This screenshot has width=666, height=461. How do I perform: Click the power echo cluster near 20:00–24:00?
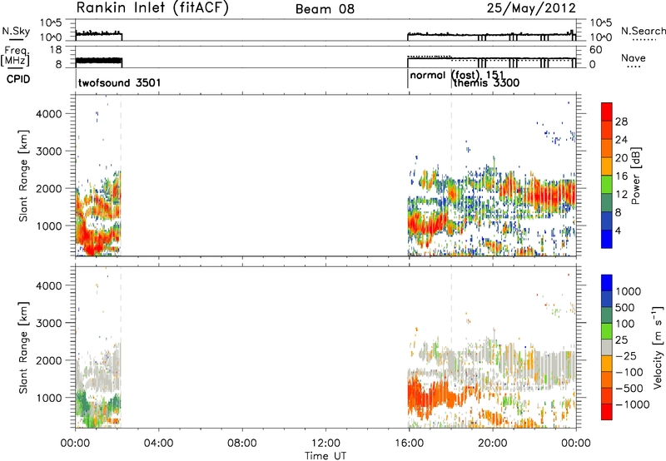537,194
